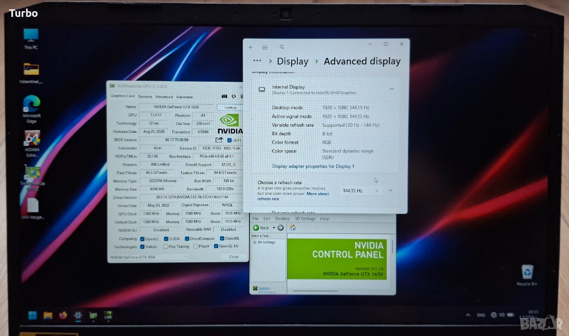The width and height of the screenshot is (569, 336).
Task: Toggle the UEFI checkbox in GPU-Z
Action: click(x=229, y=140)
